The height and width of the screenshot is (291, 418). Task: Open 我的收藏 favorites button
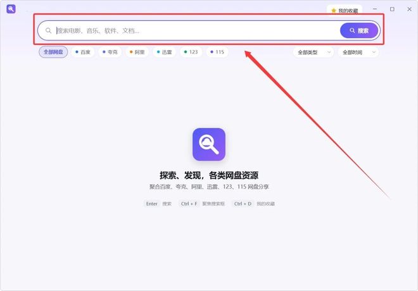point(345,11)
